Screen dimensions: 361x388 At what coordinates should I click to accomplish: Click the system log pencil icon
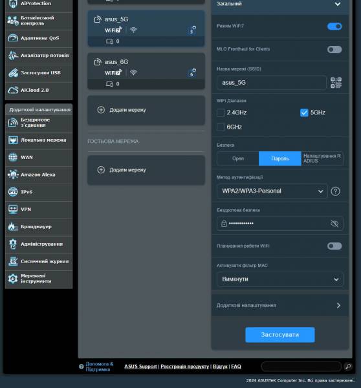click(x=13, y=261)
